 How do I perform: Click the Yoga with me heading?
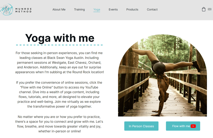[60, 38]
